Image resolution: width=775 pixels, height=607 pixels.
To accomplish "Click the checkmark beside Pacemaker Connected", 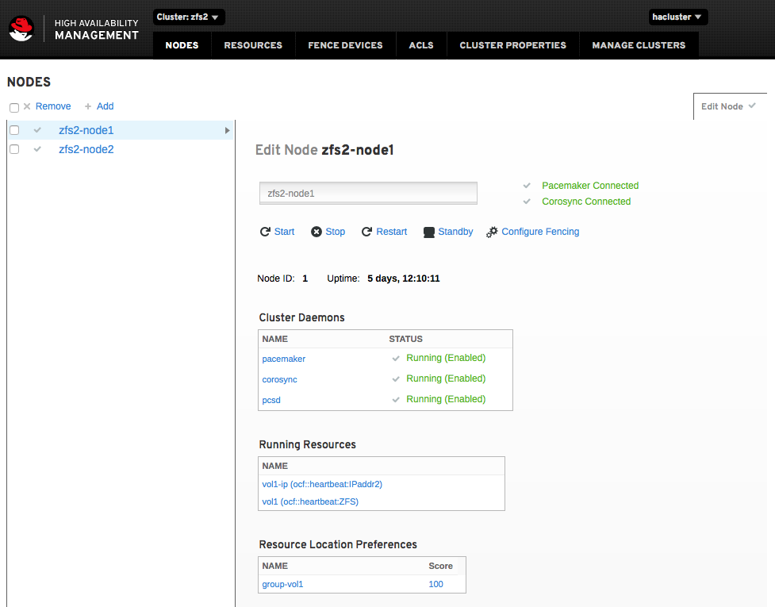I will 526,185.
